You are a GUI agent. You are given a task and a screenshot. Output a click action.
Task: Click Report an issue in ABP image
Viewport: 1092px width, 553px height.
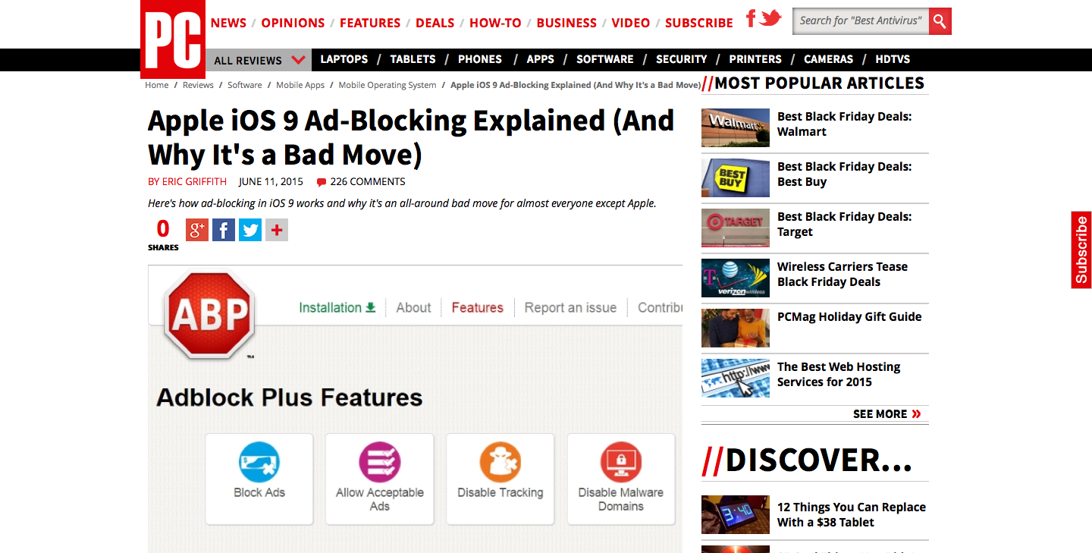(570, 307)
